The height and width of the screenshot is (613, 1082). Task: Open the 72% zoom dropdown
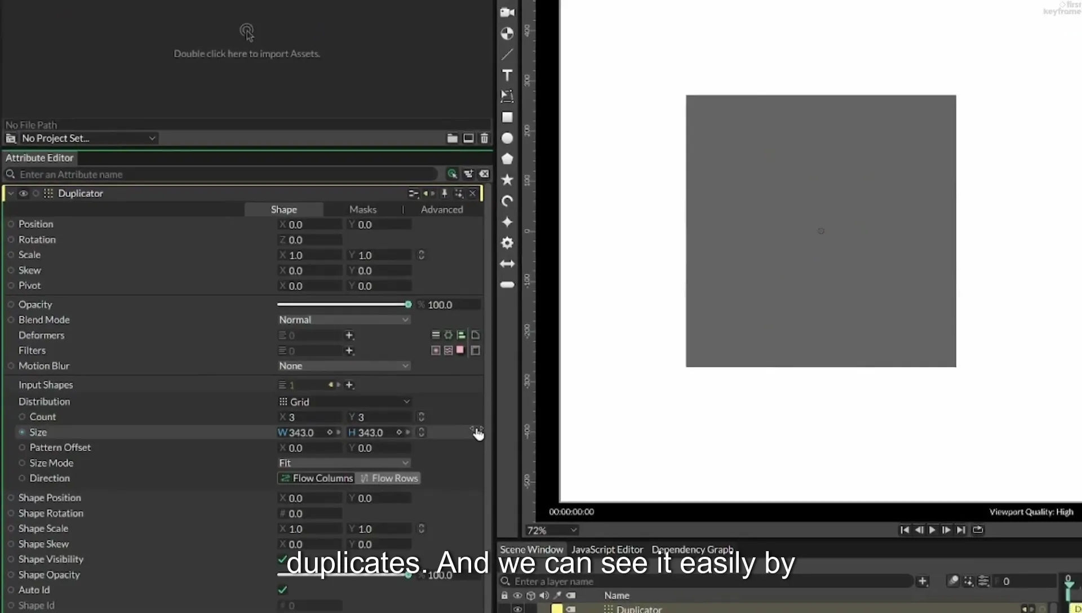[552, 530]
